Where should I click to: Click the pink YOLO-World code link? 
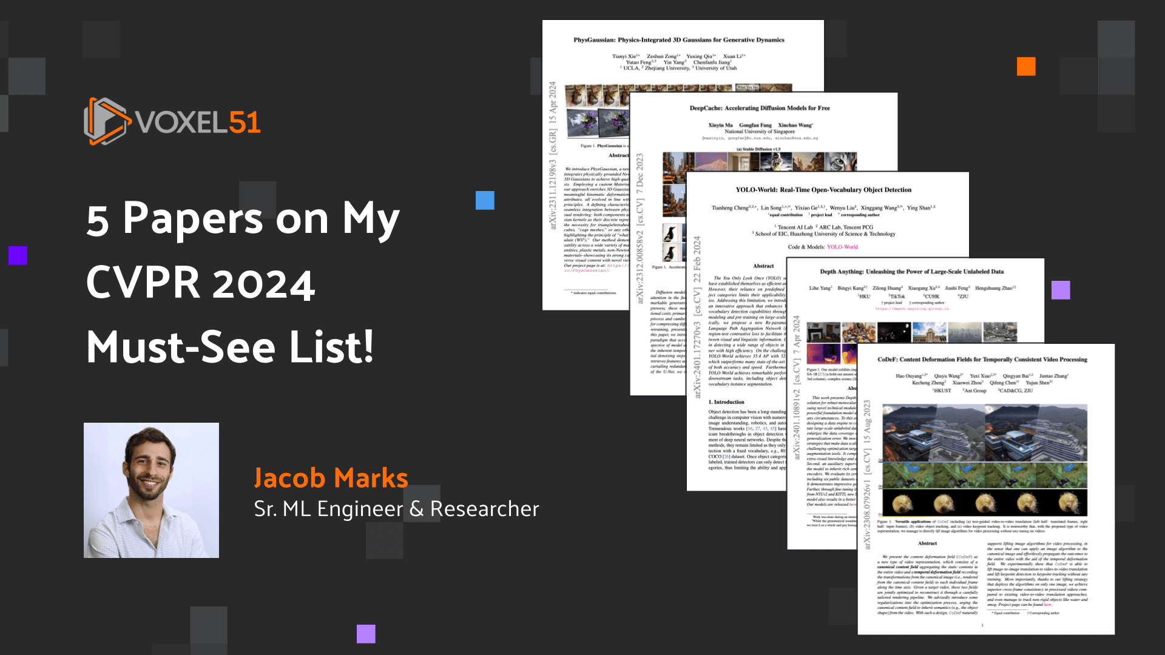click(842, 247)
